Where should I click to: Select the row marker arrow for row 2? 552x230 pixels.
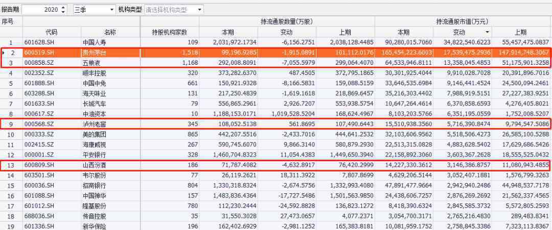pyautogui.click(x=3, y=53)
